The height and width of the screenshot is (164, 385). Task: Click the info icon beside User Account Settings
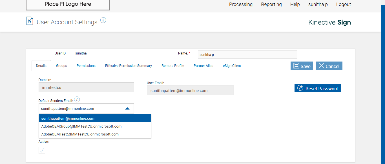pyautogui.click(x=103, y=20)
